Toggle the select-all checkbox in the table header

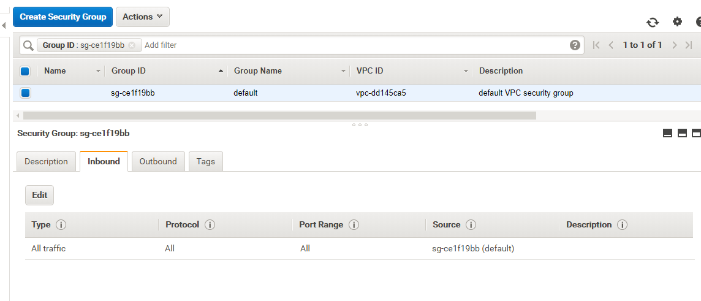25,71
